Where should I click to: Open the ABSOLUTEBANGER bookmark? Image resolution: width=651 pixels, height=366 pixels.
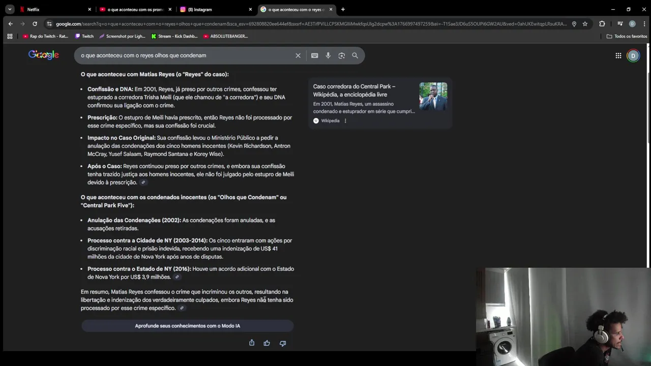(x=225, y=36)
